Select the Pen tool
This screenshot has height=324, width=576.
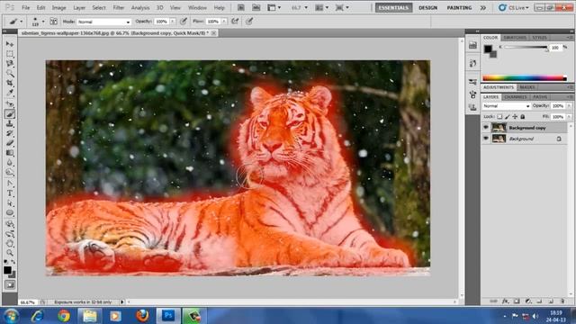(x=10, y=184)
